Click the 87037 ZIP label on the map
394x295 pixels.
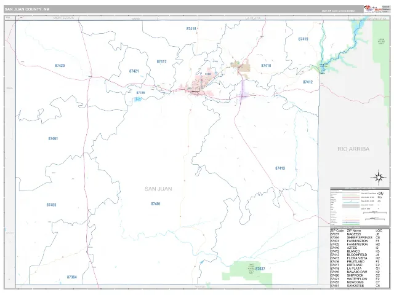click(260, 269)
